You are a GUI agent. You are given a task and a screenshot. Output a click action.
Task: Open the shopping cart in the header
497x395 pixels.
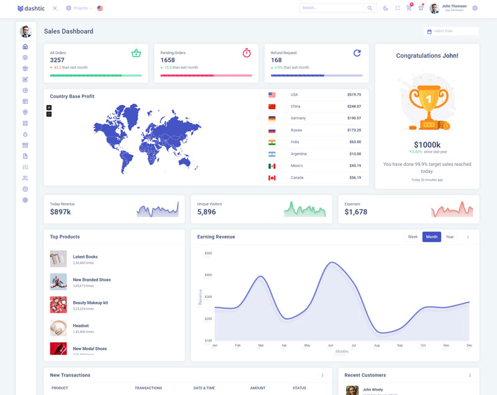[409, 8]
